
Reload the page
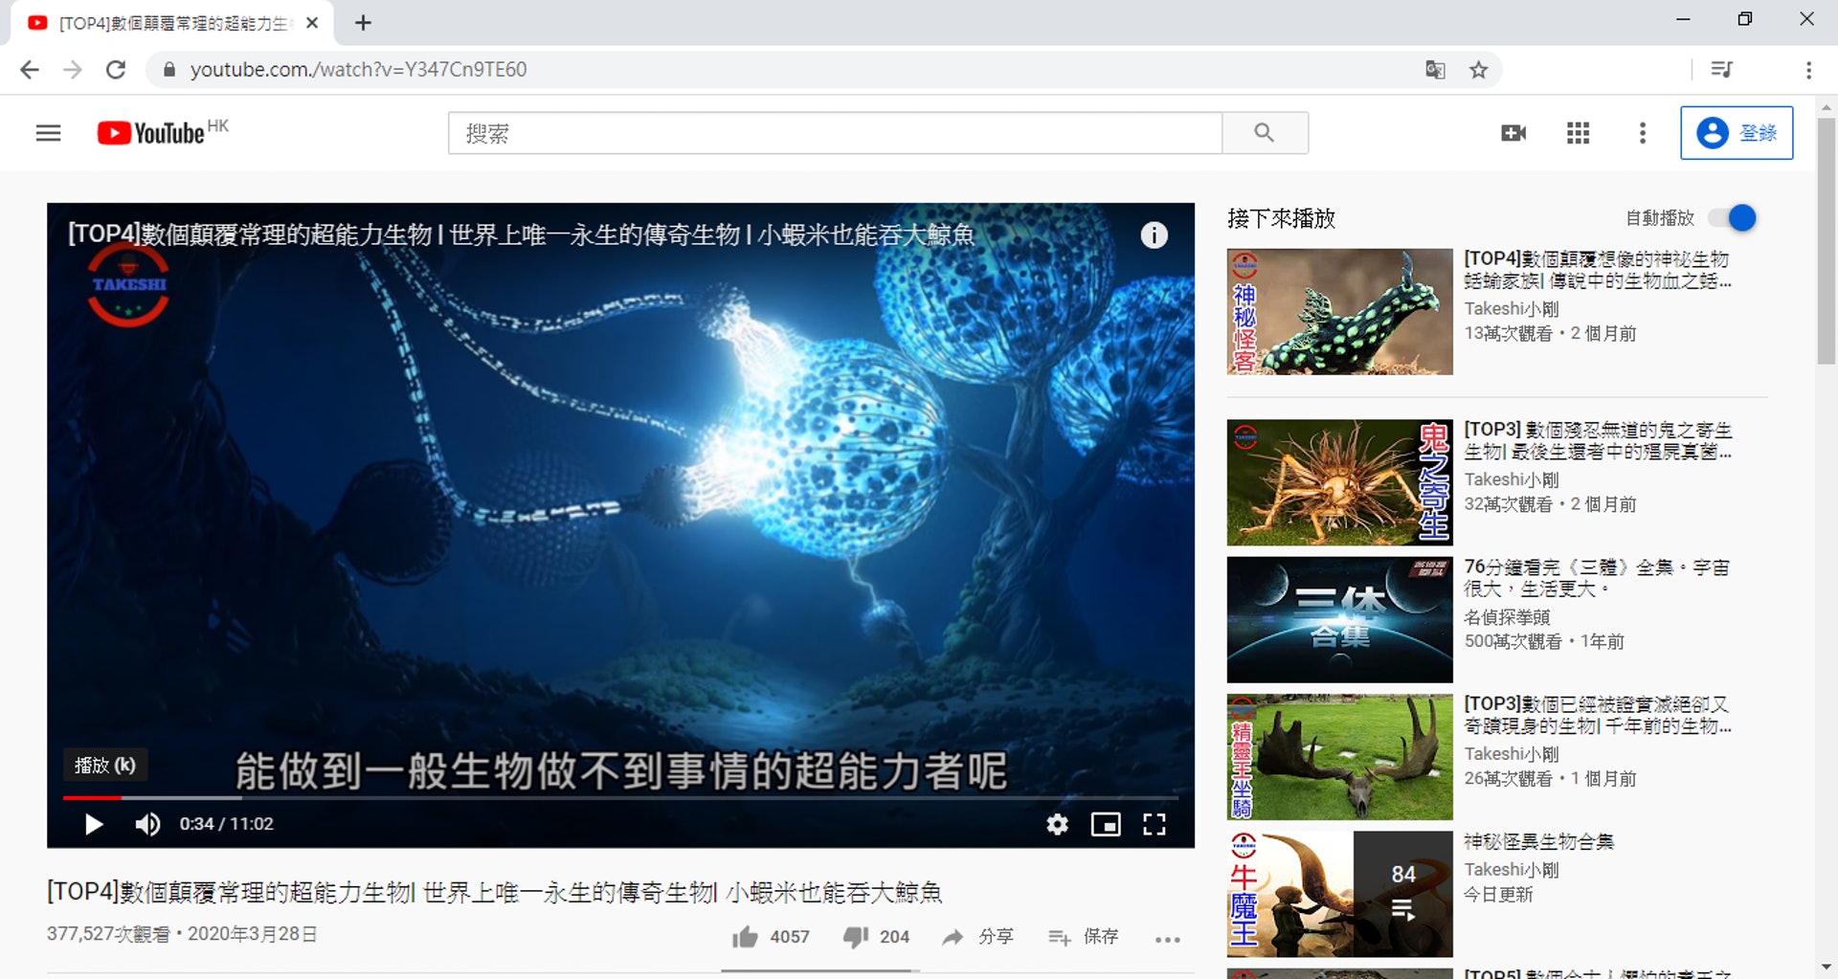click(x=116, y=70)
